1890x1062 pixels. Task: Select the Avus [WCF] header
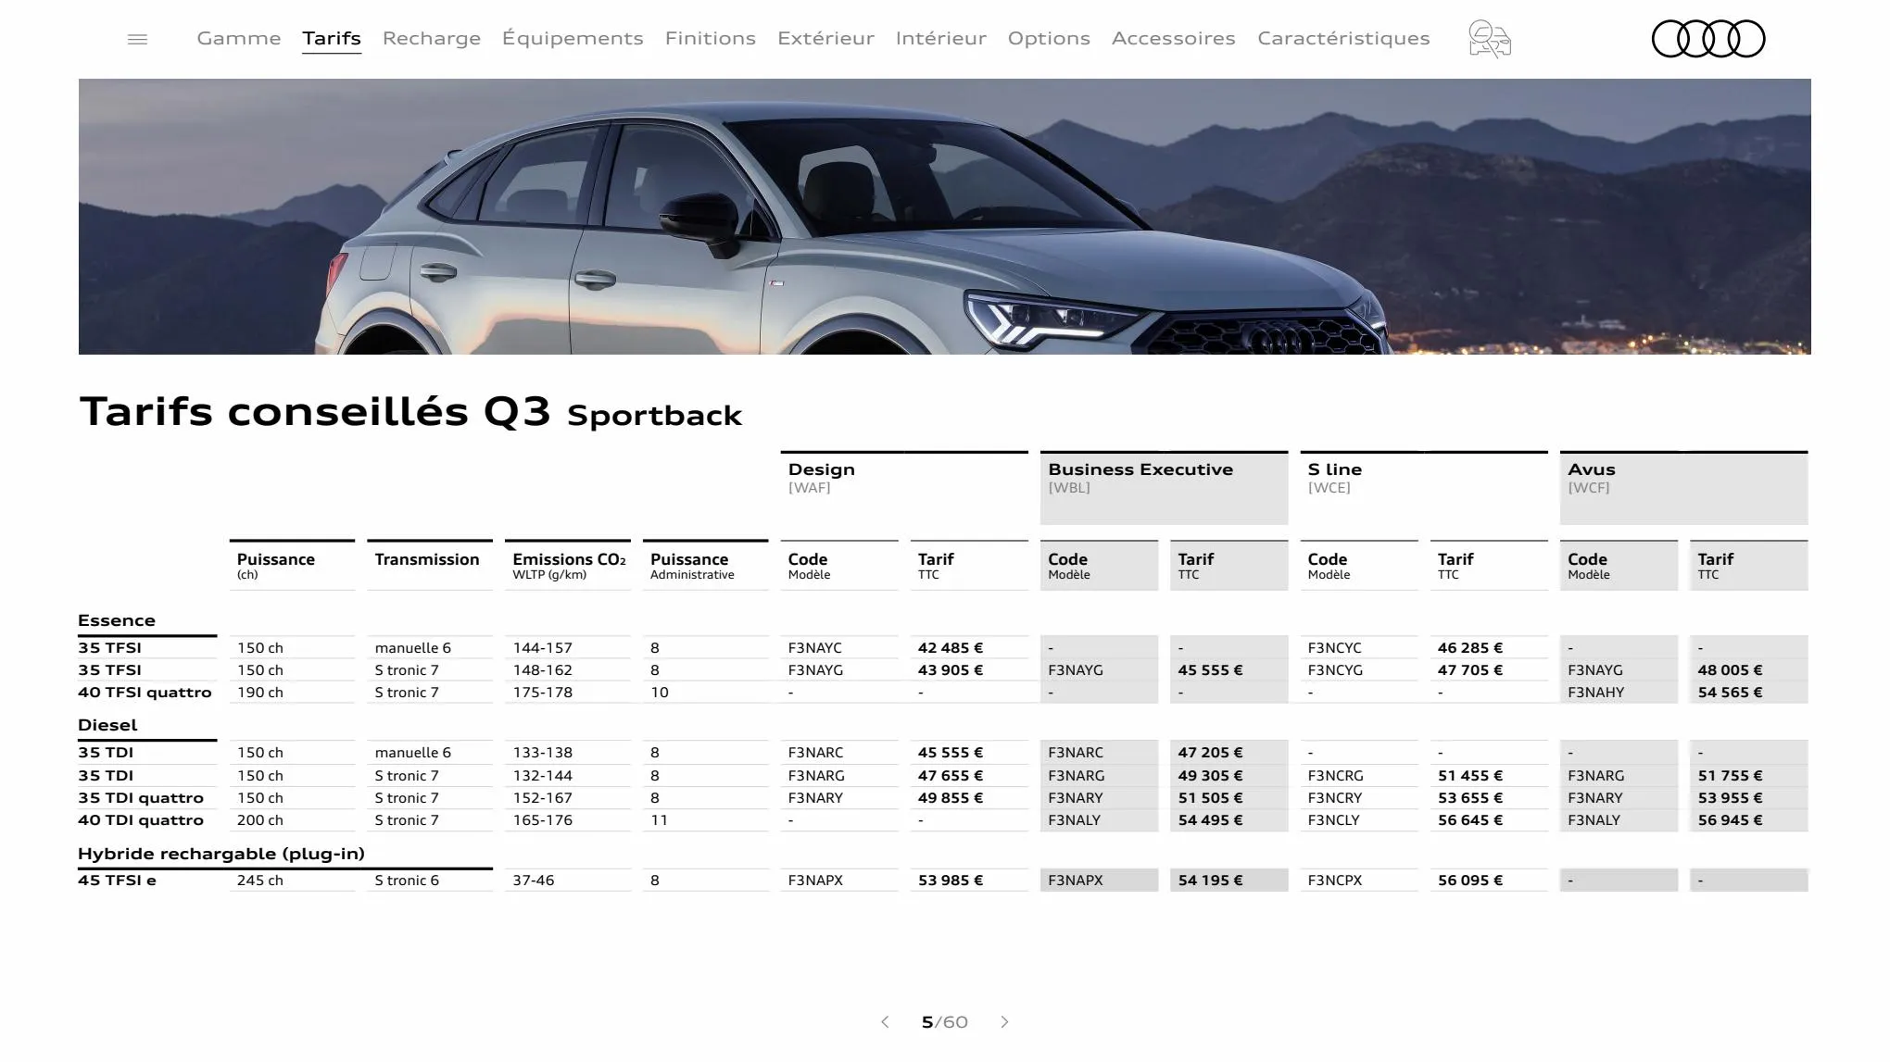tap(1683, 487)
